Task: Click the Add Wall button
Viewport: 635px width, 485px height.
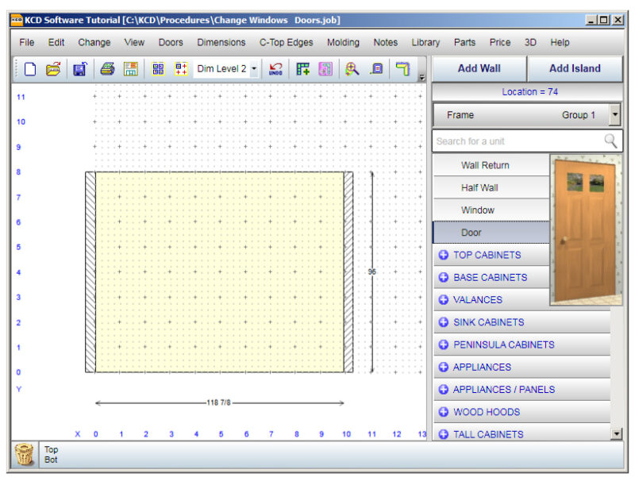Action: click(x=479, y=68)
